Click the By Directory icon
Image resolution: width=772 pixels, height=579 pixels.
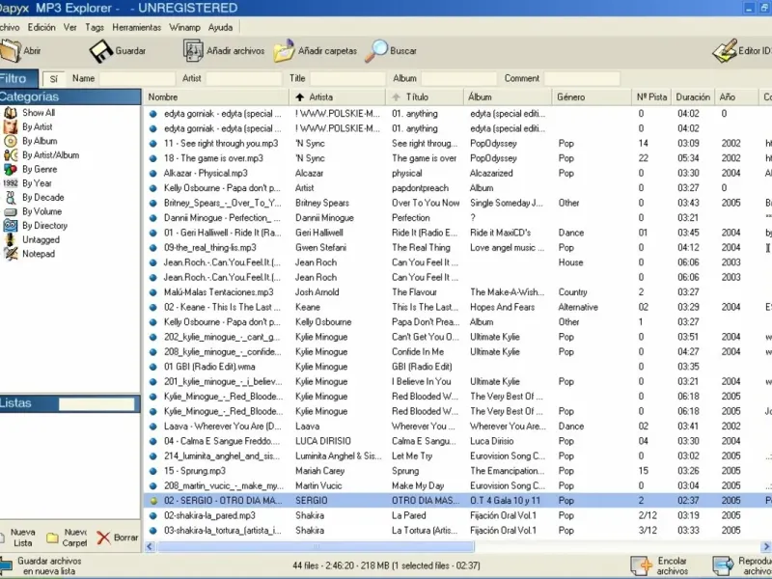11,226
